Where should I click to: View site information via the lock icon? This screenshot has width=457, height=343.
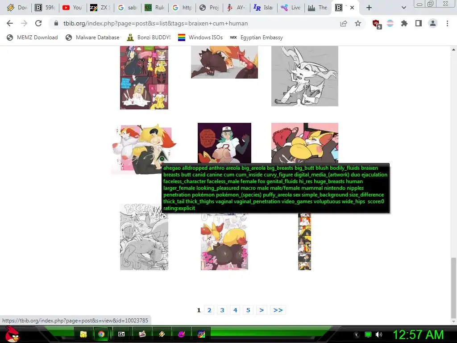(56, 23)
